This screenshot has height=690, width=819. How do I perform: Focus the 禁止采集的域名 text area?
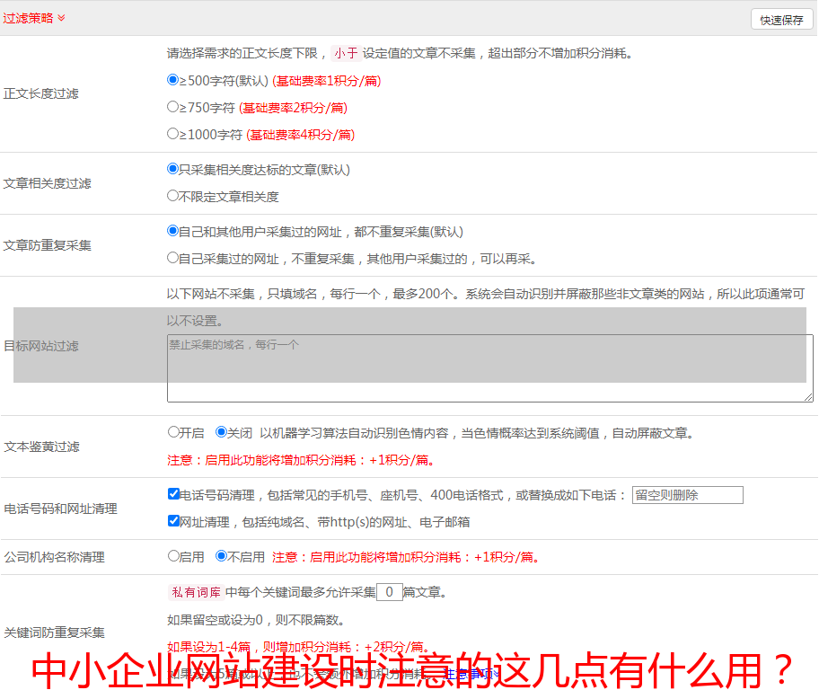(x=489, y=368)
